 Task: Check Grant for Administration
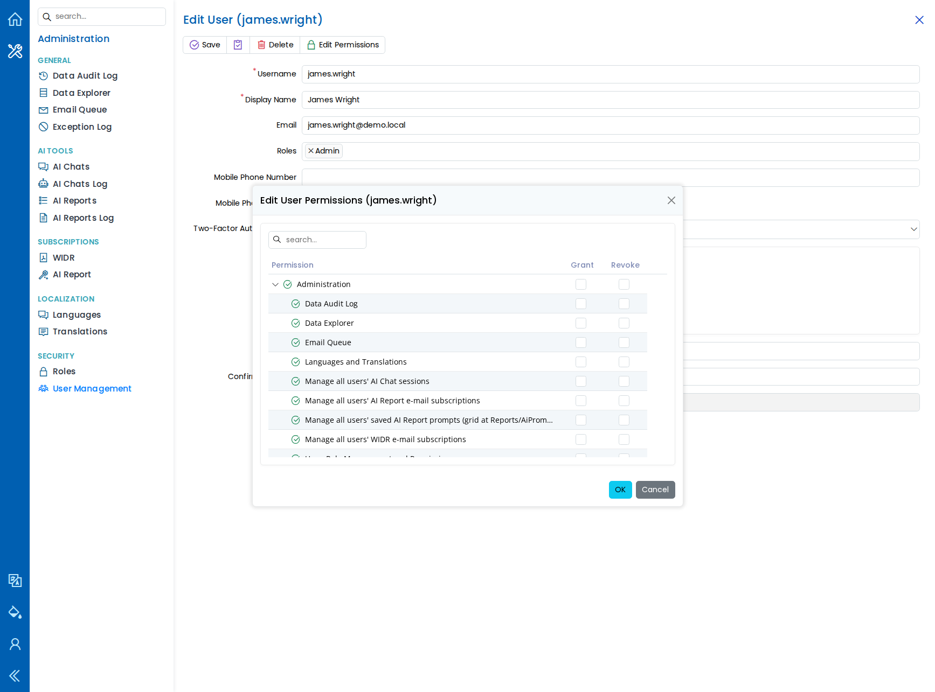581,284
